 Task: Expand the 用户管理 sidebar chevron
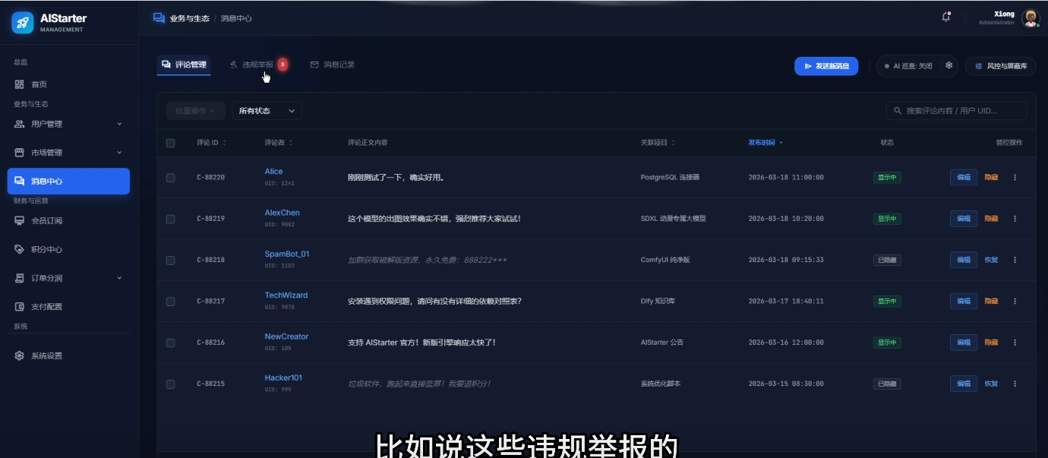tap(119, 124)
